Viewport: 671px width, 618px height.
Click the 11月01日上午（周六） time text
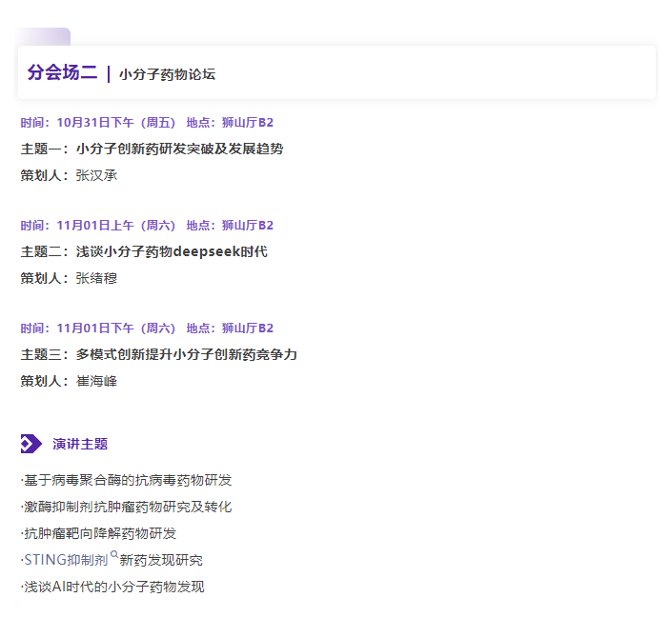click(x=116, y=226)
